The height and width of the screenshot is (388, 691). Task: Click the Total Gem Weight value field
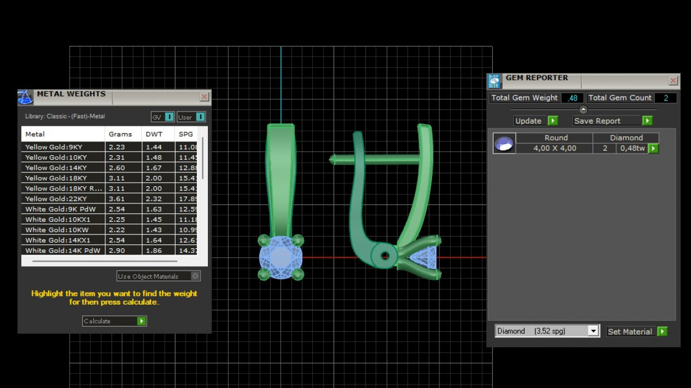point(572,98)
